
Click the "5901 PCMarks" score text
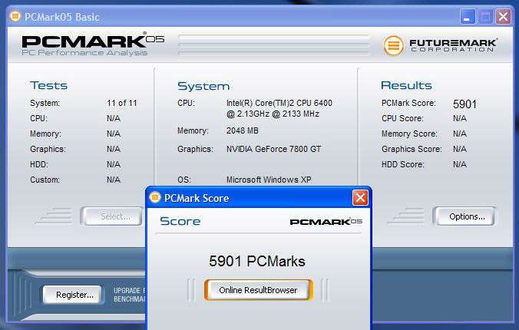click(257, 261)
